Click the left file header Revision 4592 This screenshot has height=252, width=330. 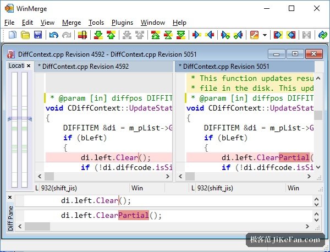coord(103,67)
